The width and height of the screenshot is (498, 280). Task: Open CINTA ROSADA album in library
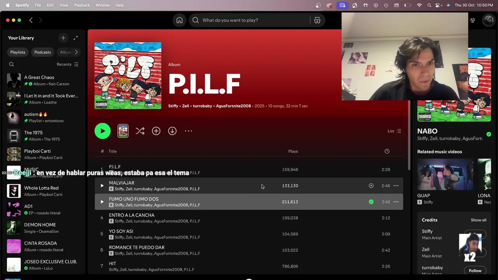click(43, 246)
